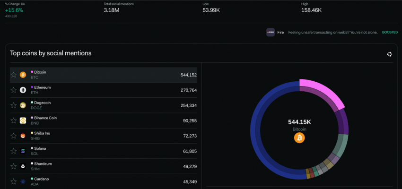Mark Binance Coin as favorite
The image size is (402, 189).
coord(14,120)
